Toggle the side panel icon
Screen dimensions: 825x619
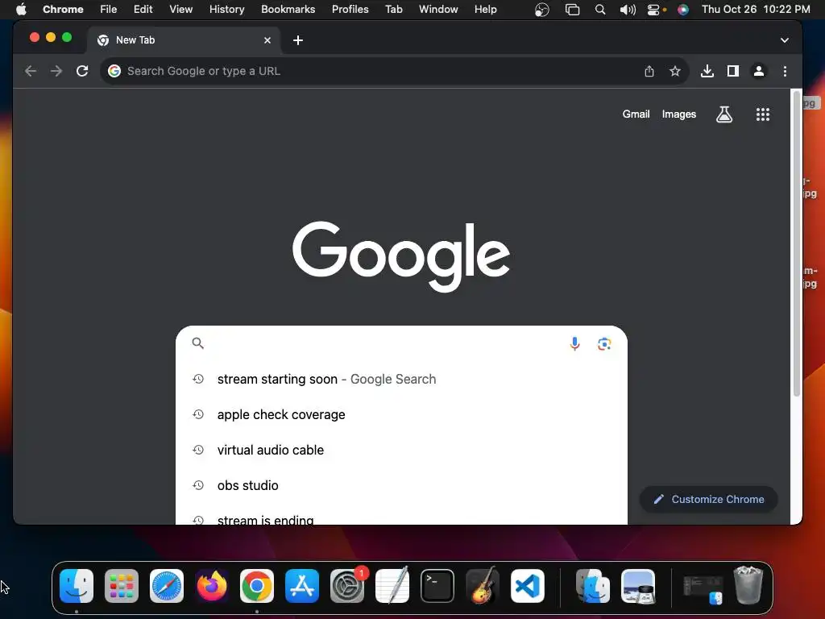click(733, 71)
